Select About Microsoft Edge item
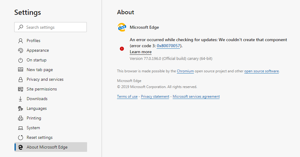The height and width of the screenshot is (157, 300). pyautogui.click(x=51, y=147)
